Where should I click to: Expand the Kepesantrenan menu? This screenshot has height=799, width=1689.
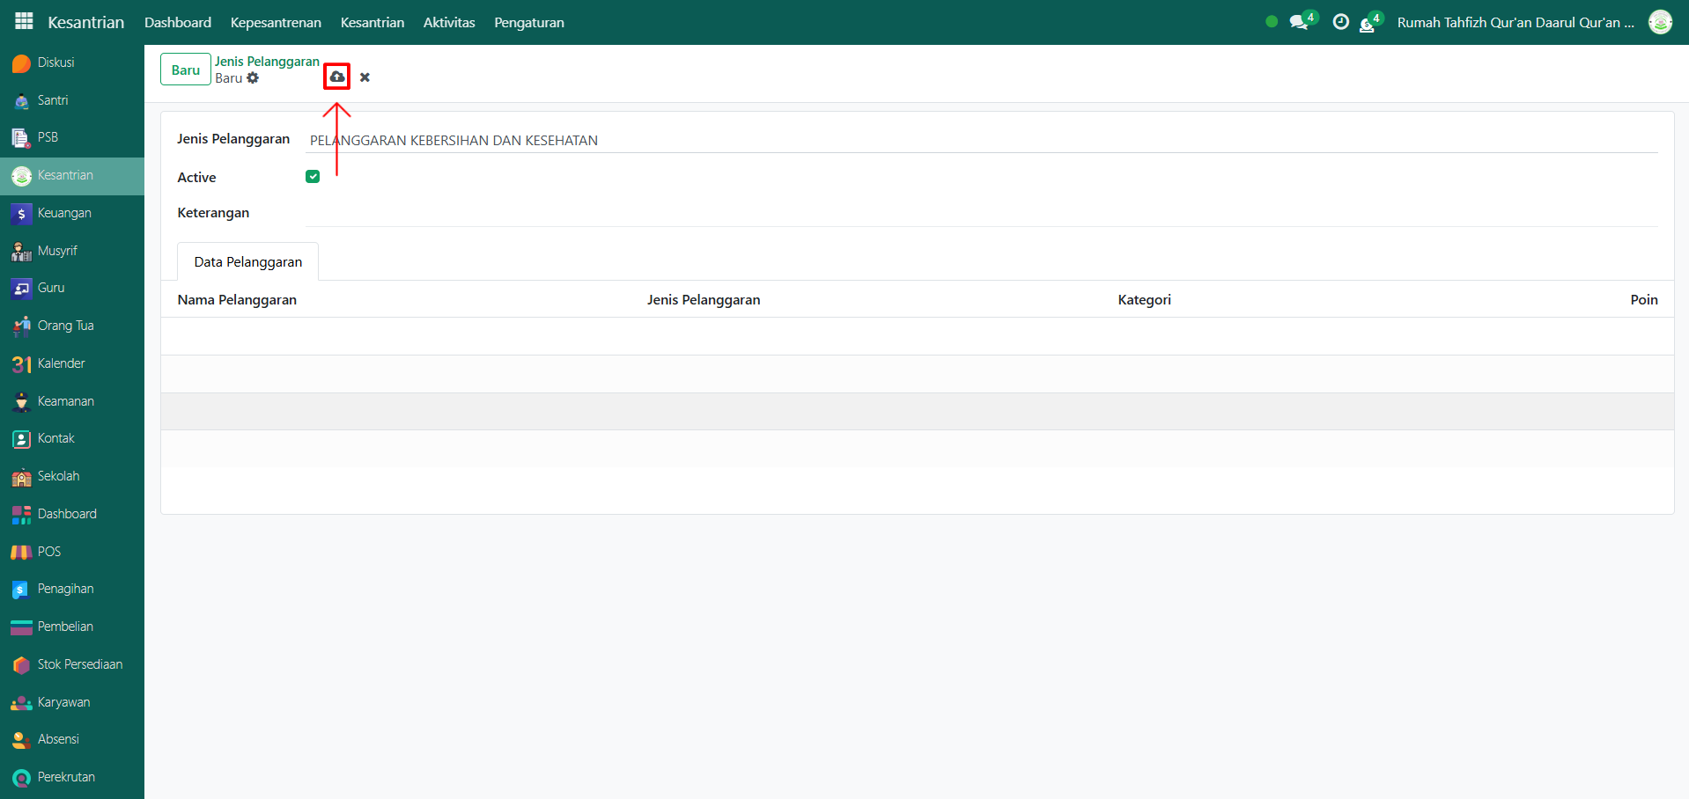(x=276, y=22)
